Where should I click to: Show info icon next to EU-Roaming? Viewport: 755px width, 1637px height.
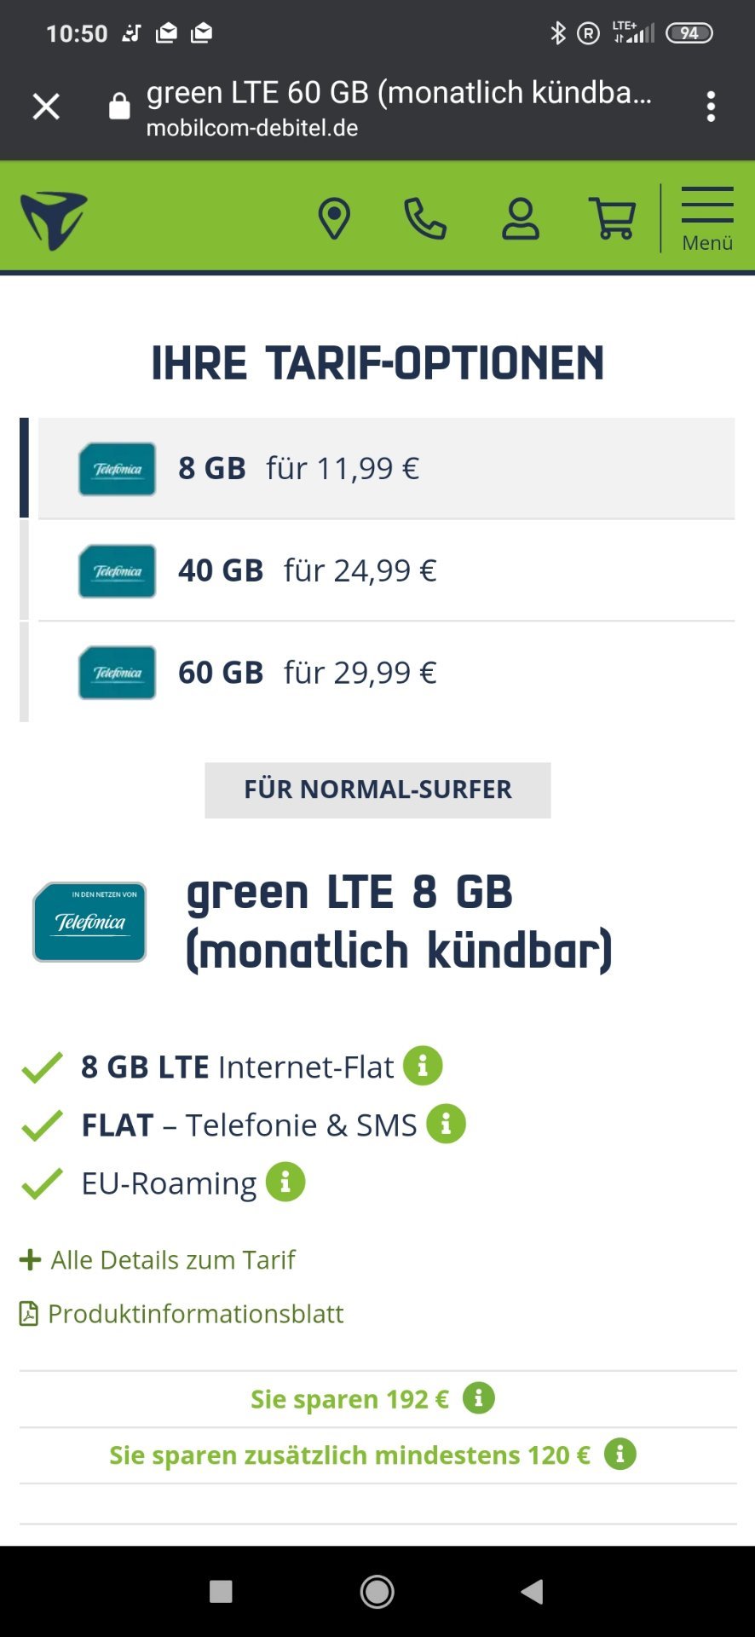285,1183
